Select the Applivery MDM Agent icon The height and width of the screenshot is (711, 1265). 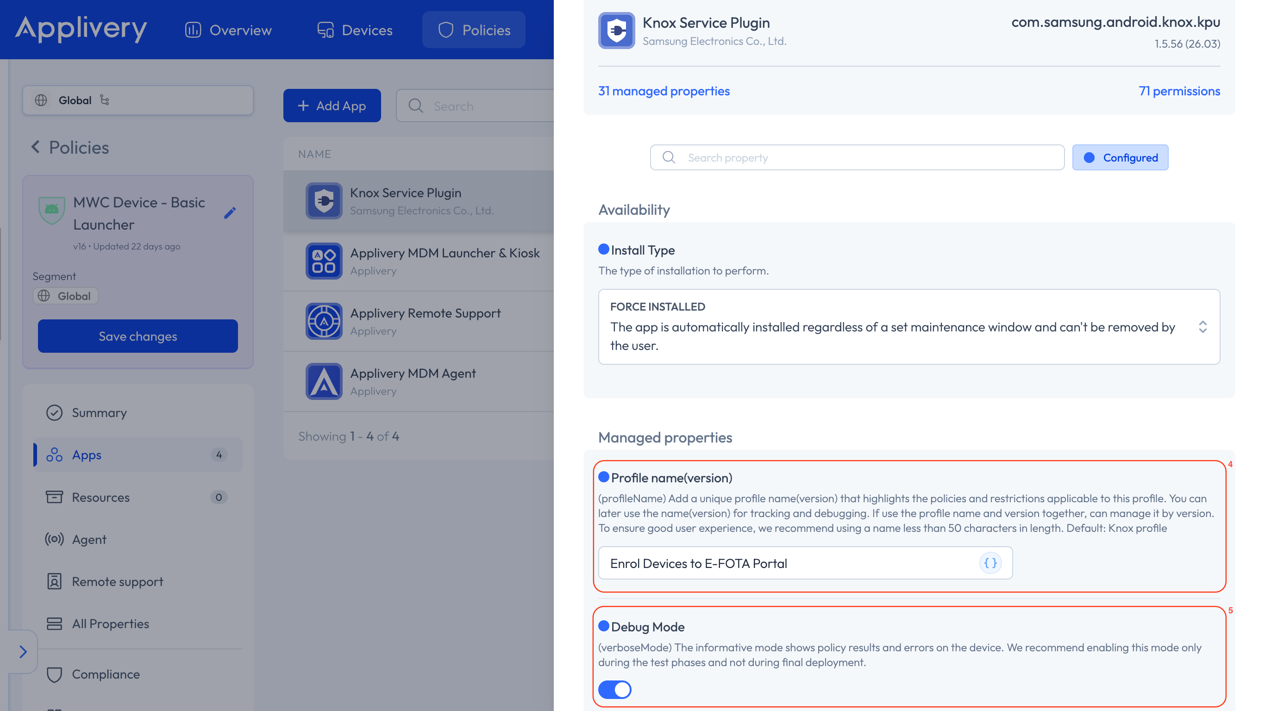pos(324,381)
